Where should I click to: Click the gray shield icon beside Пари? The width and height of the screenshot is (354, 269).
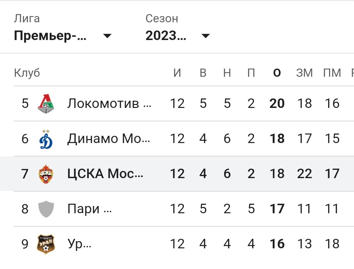(x=46, y=209)
